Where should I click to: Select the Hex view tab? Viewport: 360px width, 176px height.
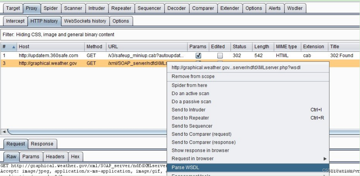(75, 157)
